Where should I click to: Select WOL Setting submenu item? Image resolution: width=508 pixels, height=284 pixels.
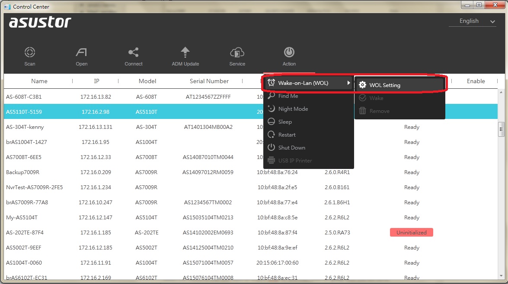point(400,85)
